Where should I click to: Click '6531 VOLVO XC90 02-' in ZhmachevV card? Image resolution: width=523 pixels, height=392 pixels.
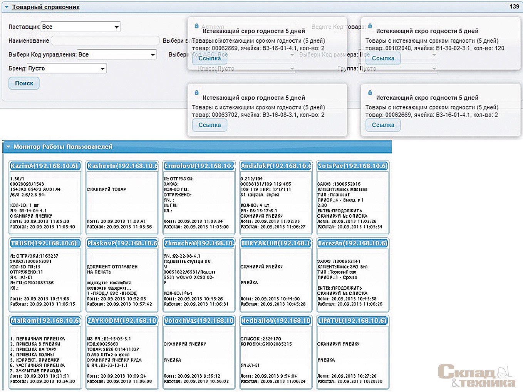point(189,277)
